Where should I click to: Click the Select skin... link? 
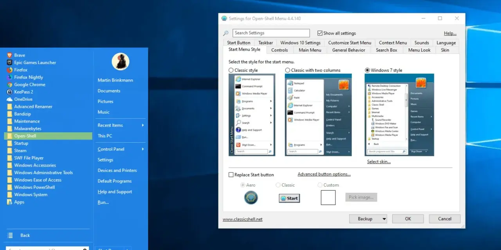click(x=379, y=162)
